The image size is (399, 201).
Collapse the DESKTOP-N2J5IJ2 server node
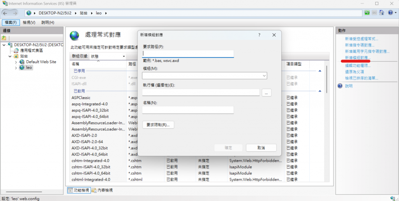coord(4,45)
